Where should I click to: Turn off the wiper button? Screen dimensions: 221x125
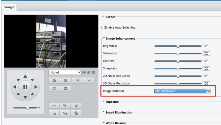pos(65,113)
